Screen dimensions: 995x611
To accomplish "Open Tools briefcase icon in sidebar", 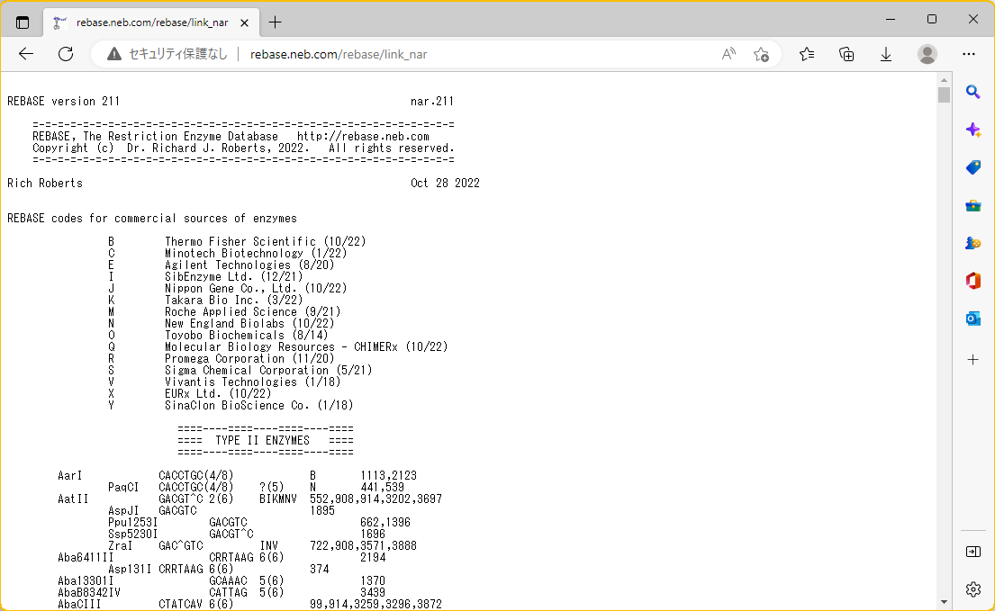I will click(x=972, y=205).
